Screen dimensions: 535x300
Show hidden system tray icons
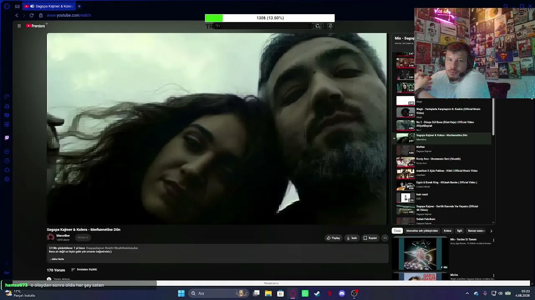[x=467, y=293]
